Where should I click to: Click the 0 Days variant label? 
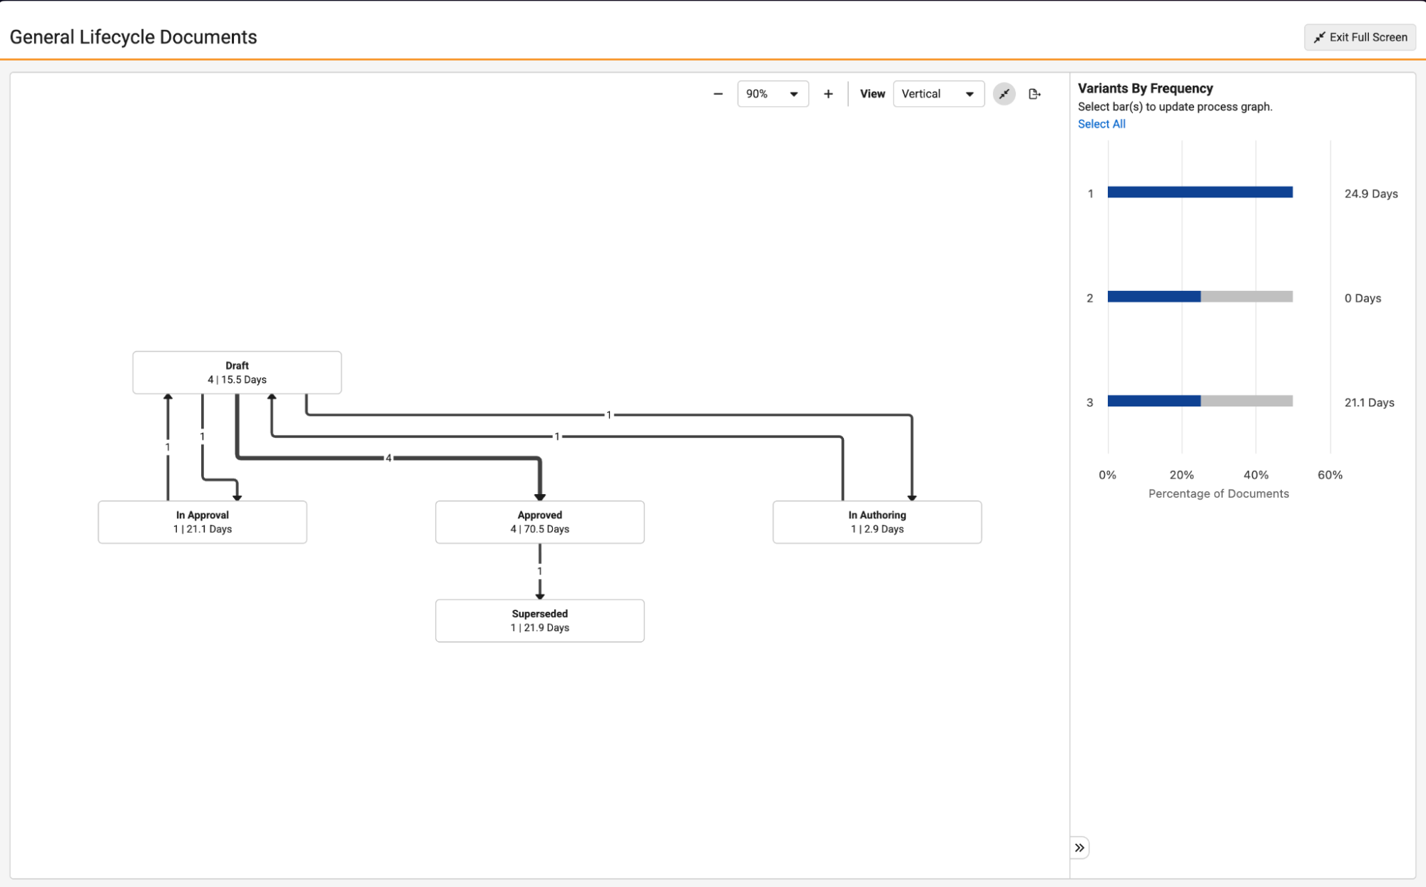pos(1363,298)
